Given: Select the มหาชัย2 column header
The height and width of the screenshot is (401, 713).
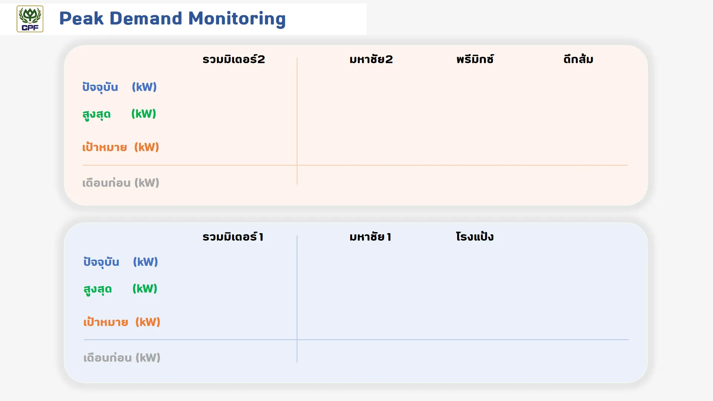Looking at the screenshot, I should coord(371,59).
